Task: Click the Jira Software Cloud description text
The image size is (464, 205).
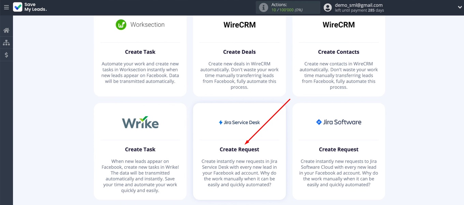Action: [x=339, y=173]
